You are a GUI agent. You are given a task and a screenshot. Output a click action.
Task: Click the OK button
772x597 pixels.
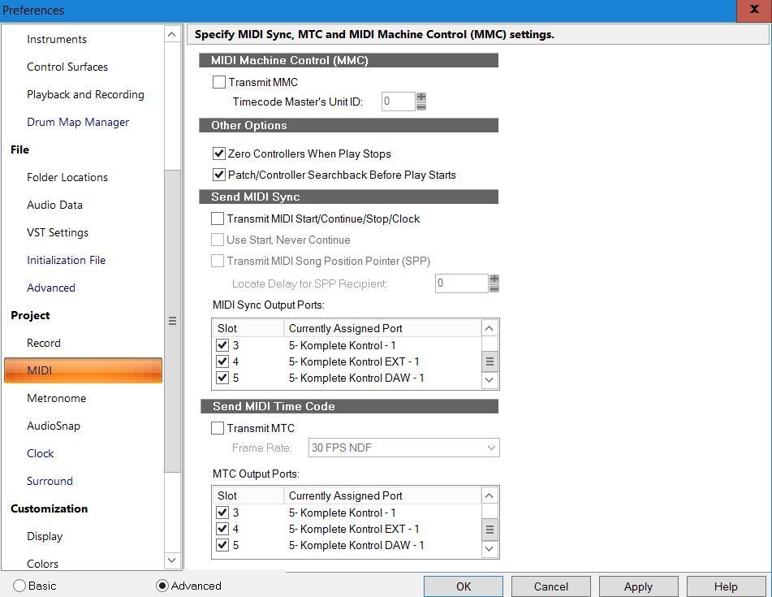pyautogui.click(x=463, y=586)
